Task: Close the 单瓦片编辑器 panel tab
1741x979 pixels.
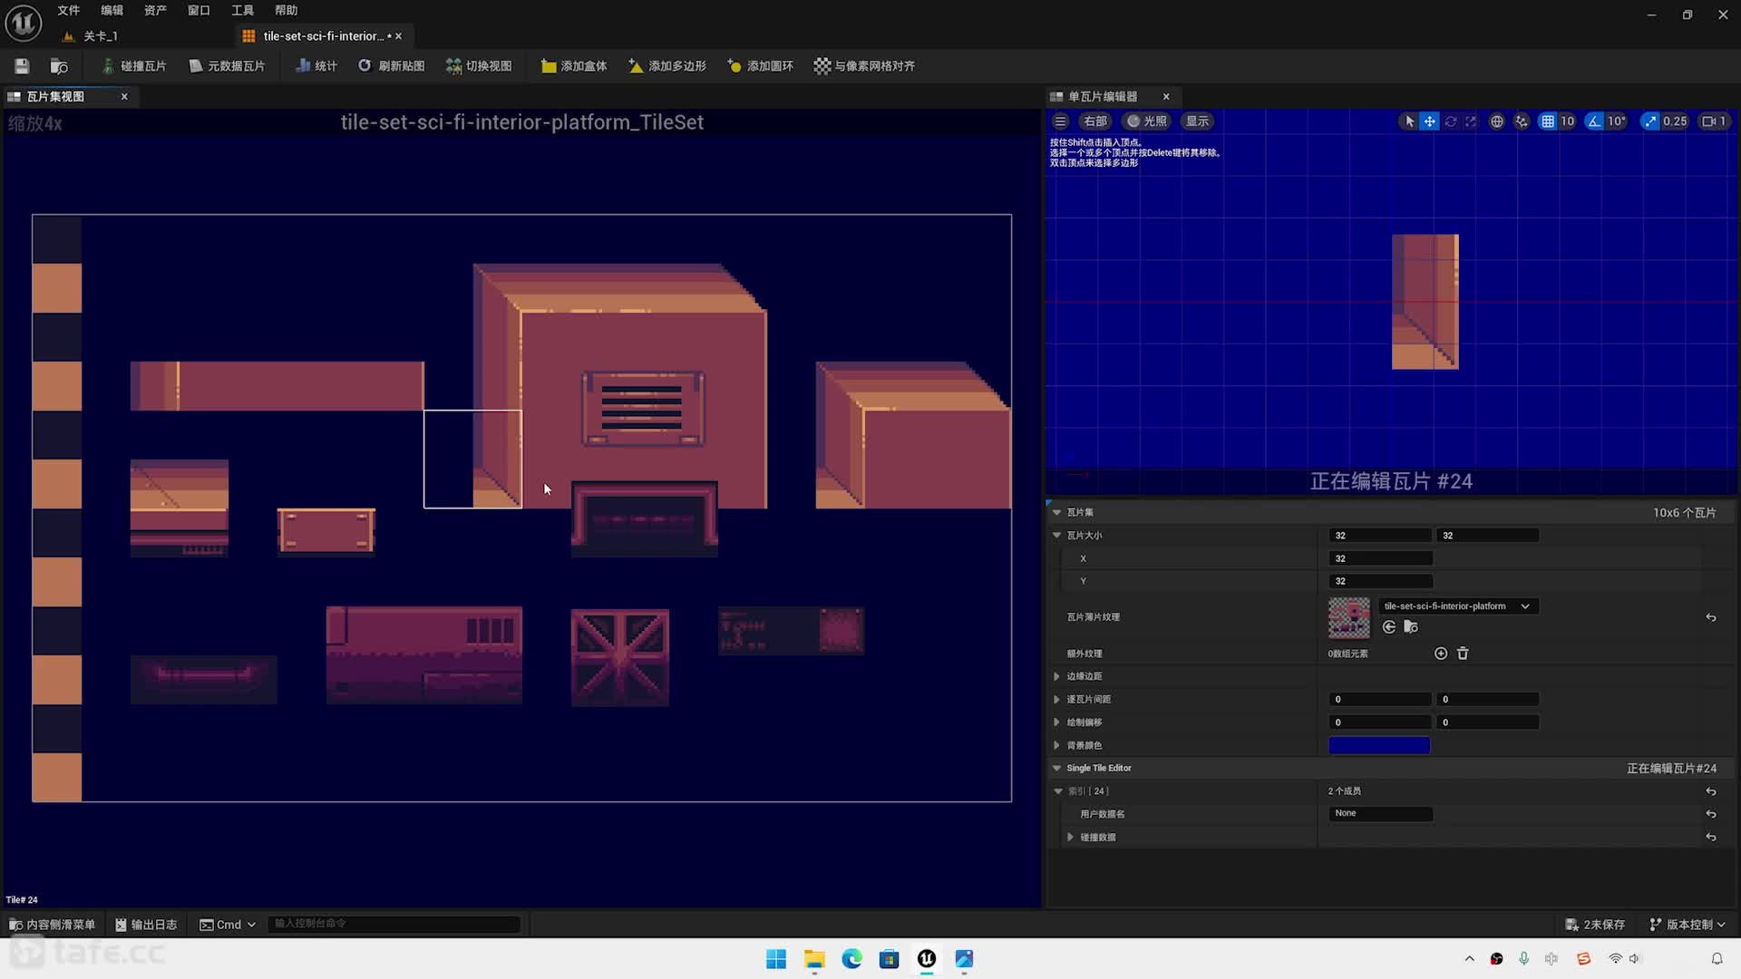Action: 1166,96
